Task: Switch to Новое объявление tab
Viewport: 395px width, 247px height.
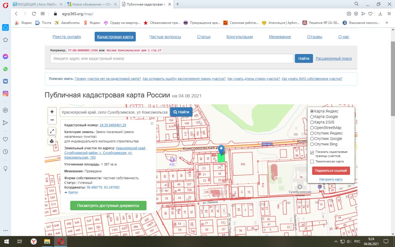Action: click(92, 4)
